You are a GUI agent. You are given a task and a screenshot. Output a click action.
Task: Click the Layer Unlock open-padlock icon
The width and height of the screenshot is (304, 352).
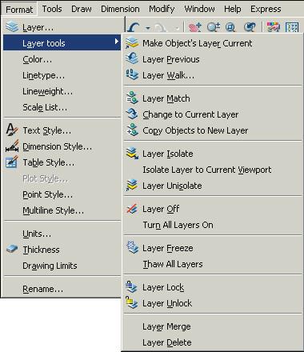[x=131, y=303]
